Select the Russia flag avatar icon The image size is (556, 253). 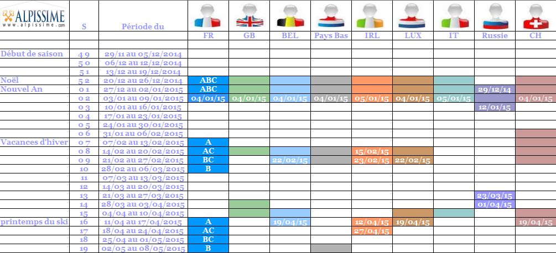[495, 17]
